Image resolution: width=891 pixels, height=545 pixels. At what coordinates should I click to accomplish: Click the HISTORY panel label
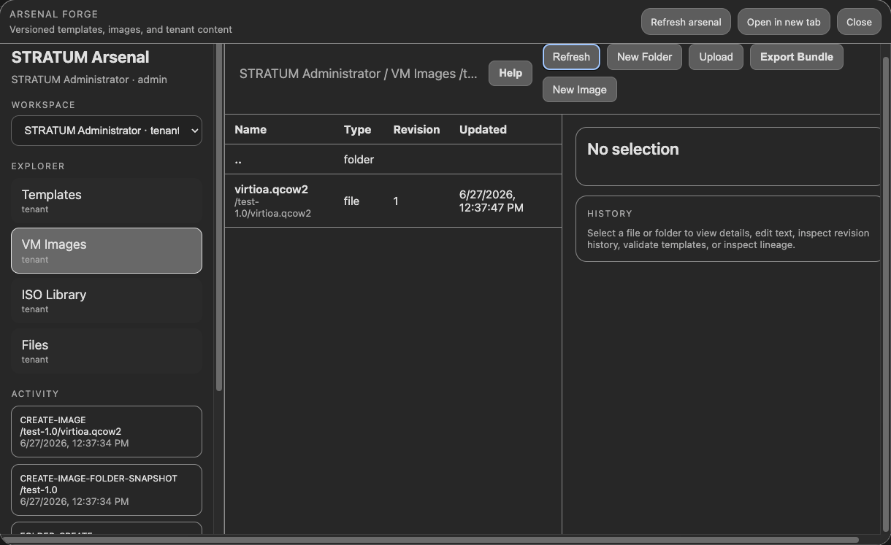click(x=610, y=214)
